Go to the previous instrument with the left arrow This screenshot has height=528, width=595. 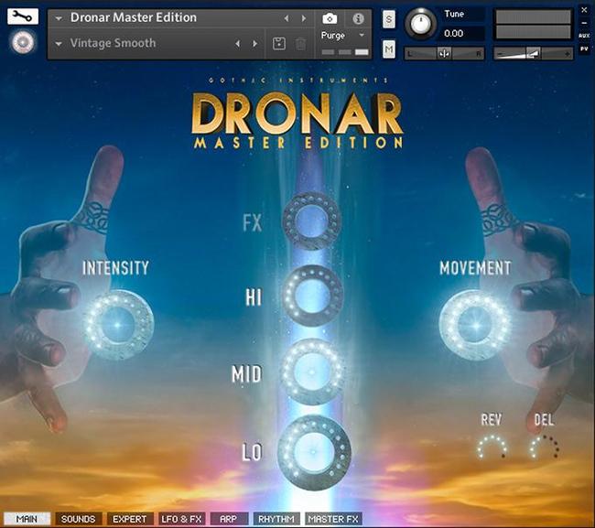click(x=287, y=18)
